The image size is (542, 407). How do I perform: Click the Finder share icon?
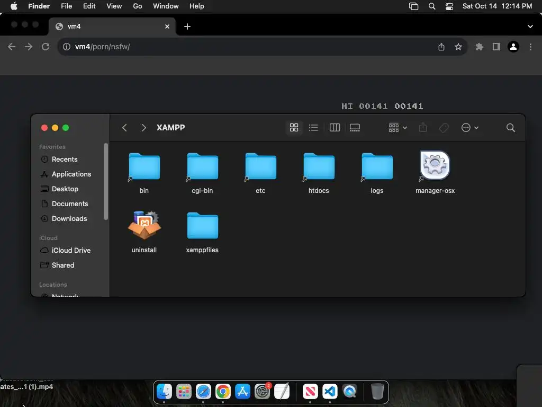(x=423, y=128)
